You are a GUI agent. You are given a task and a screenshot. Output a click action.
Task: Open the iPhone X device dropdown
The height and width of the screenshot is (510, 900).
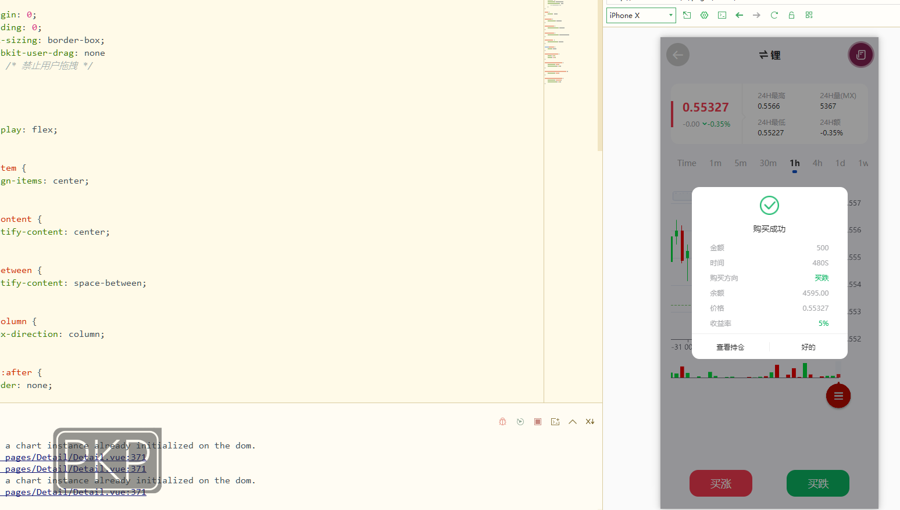[641, 16]
